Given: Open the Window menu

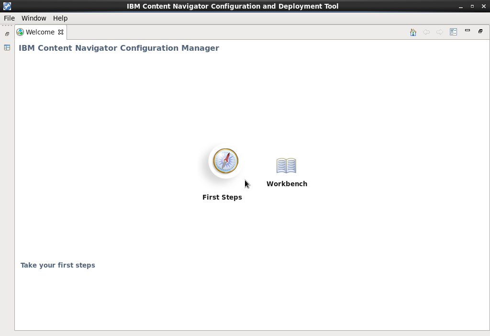Looking at the screenshot, I should (x=33, y=18).
